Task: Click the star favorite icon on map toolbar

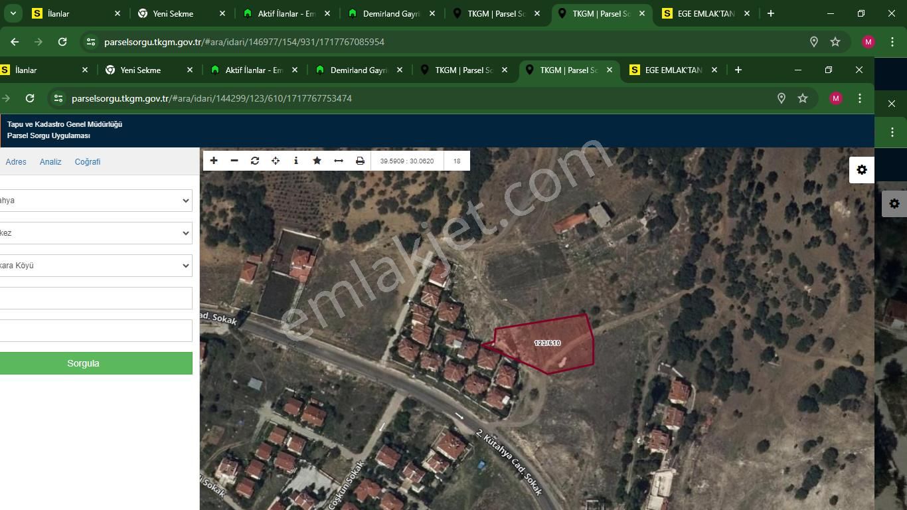Action: click(x=317, y=161)
